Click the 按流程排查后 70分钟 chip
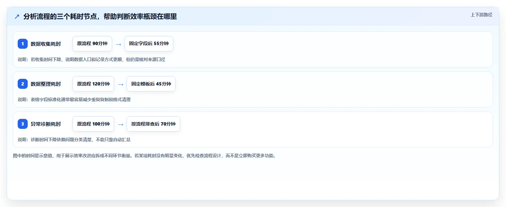The image size is (506, 207). click(x=153, y=124)
